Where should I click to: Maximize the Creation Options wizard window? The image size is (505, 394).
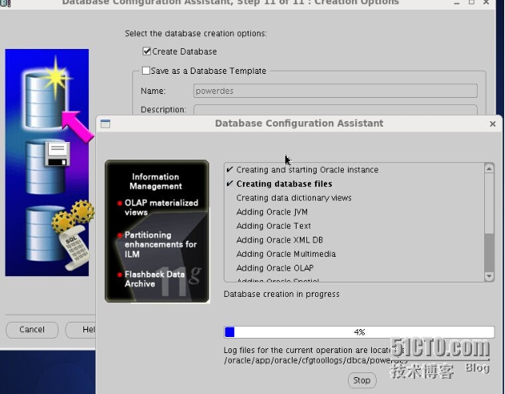pyautogui.click(x=471, y=2)
